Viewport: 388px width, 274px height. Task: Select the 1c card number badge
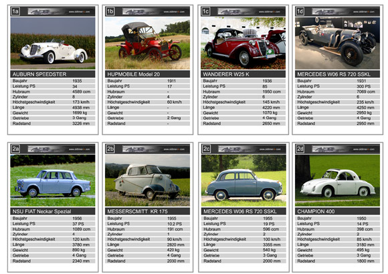click(x=205, y=11)
